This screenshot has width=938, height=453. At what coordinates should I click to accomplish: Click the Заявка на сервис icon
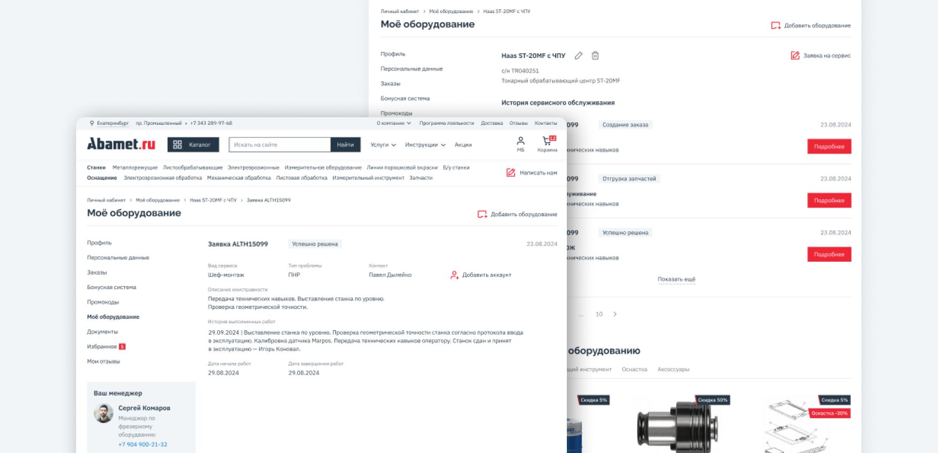pos(795,56)
